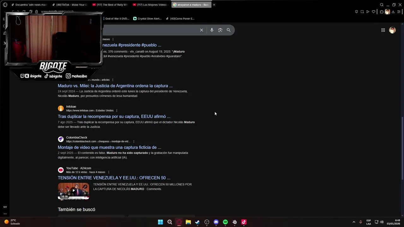The height and width of the screenshot is (227, 404).
Task: Open the new tab plus button
Action: point(214,5)
